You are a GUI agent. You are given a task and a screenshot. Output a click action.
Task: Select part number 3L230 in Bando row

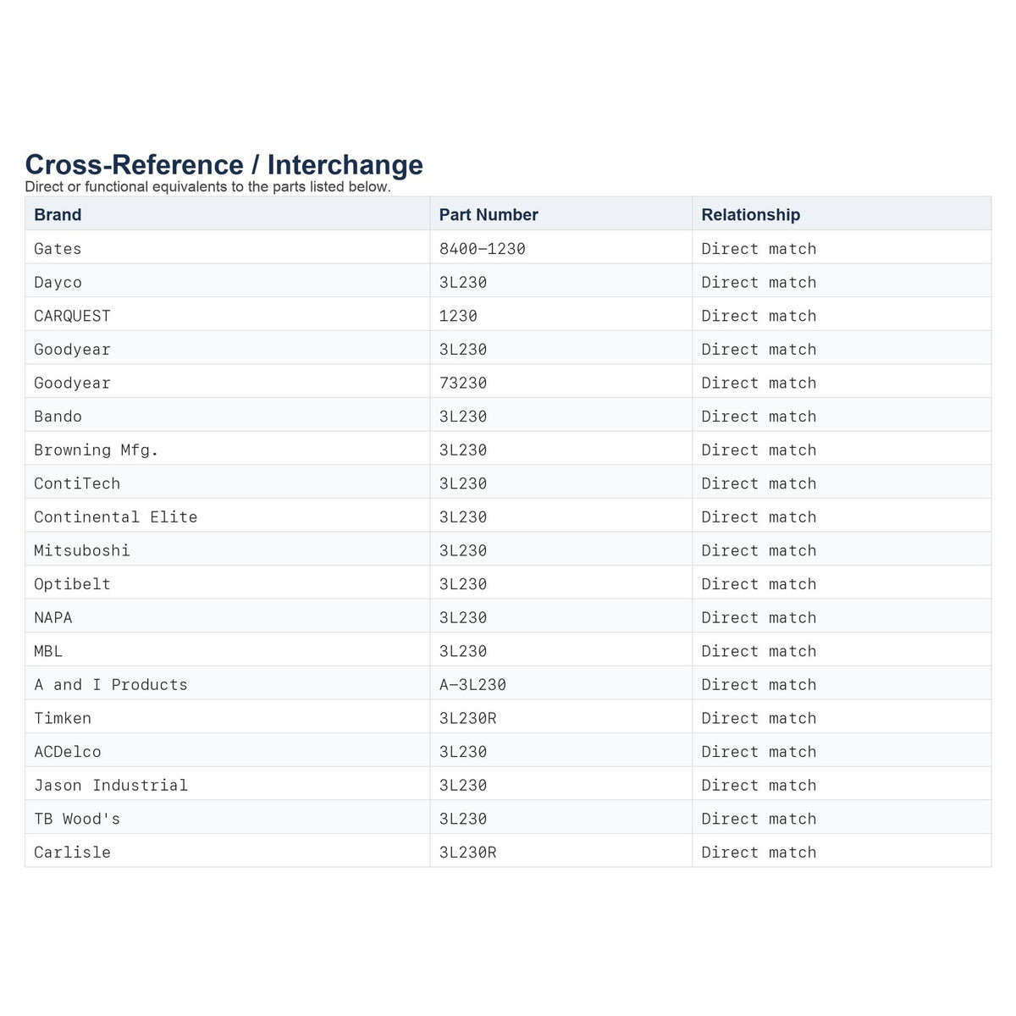[x=463, y=417]
